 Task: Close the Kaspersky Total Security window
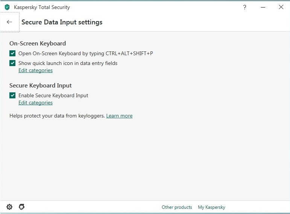pyautogui.click(x=281, y=7)
